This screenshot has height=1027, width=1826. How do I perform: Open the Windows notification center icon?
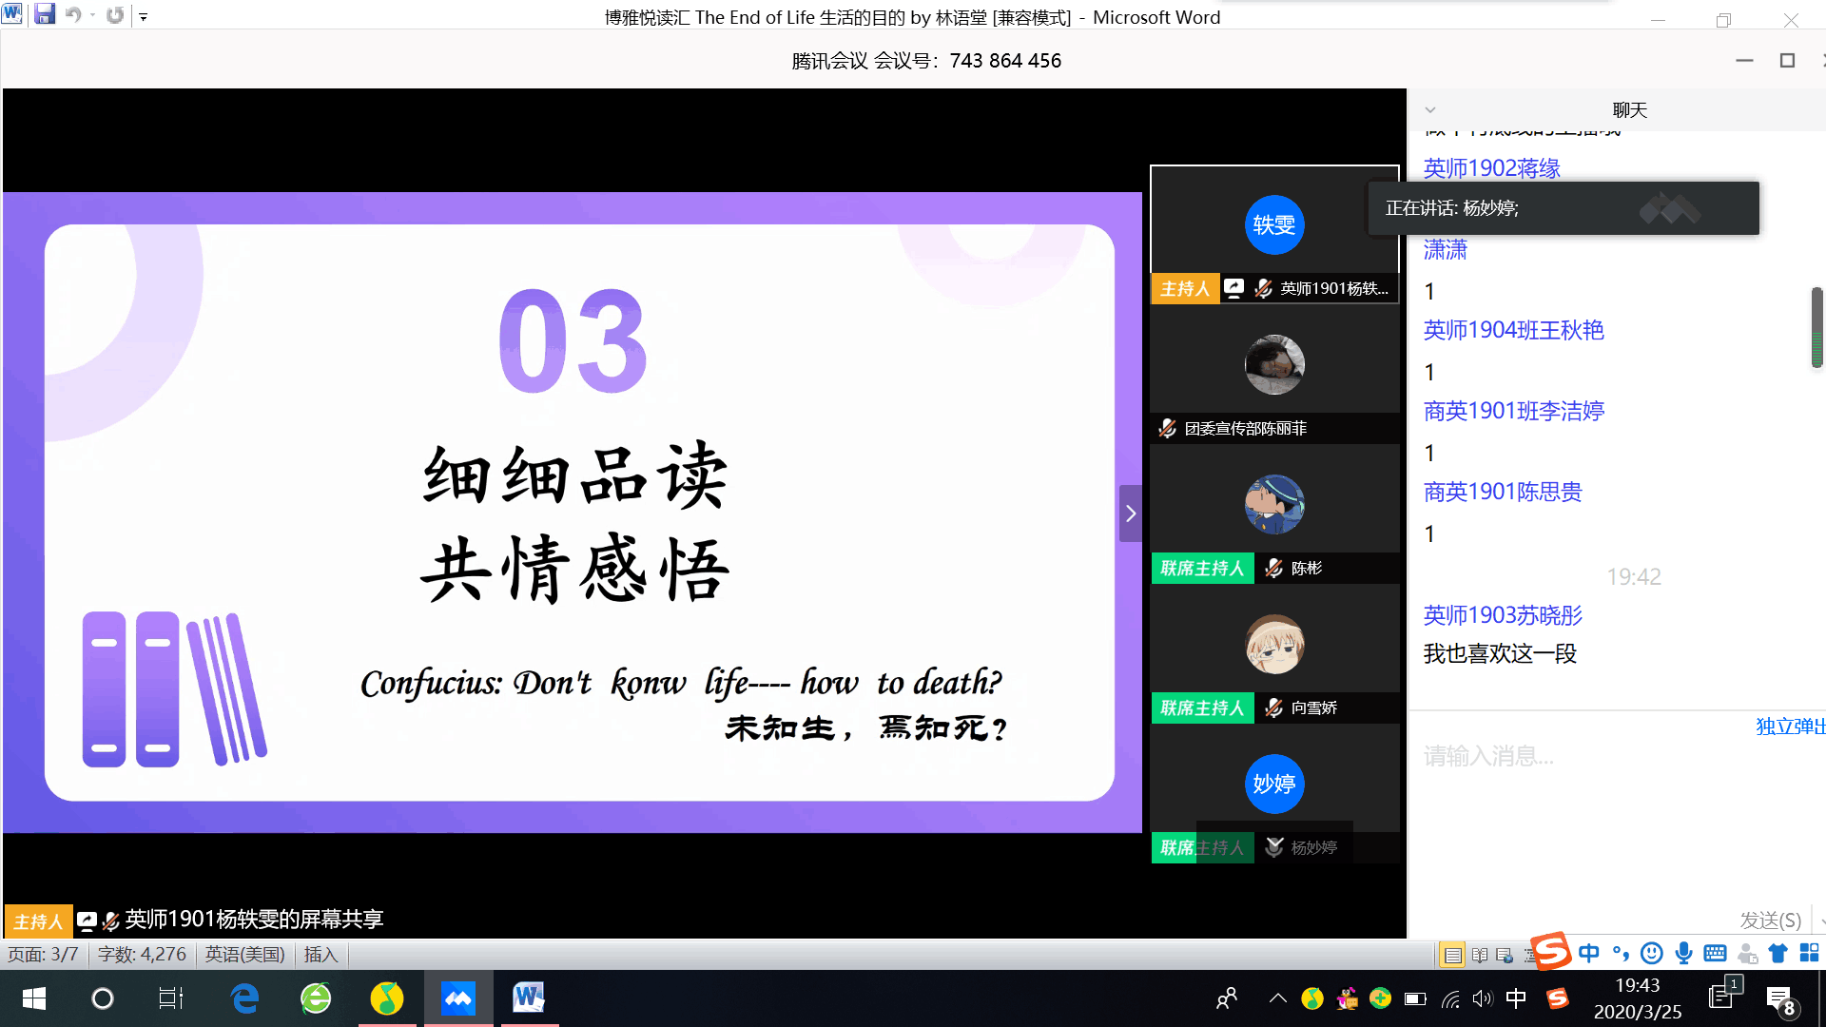(1779, 998)
